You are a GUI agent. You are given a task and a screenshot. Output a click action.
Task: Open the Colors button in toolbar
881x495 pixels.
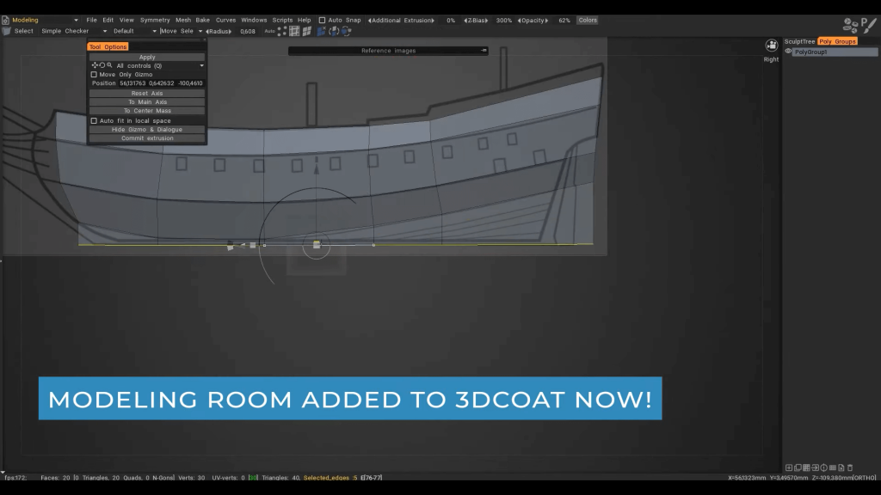pos(588,21)
